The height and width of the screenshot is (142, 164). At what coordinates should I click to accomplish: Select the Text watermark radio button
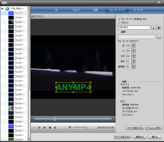pos(119,23)
